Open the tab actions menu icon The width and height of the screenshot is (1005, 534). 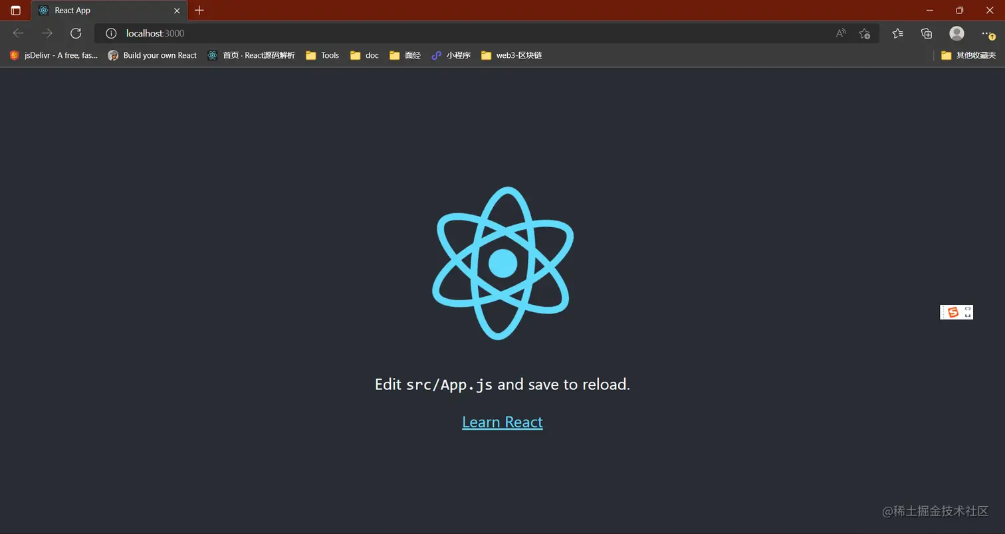click(15, 11)
